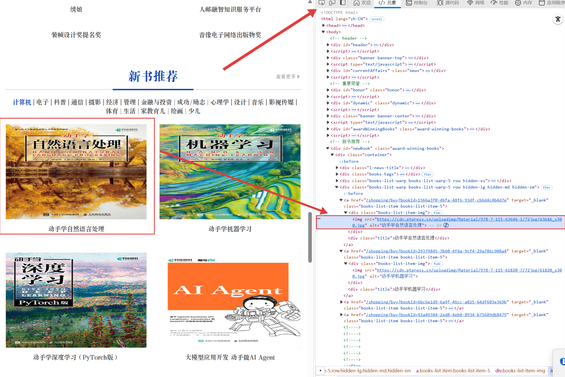
Task: Select the 金融与投资 category tag
Action: 156,102
